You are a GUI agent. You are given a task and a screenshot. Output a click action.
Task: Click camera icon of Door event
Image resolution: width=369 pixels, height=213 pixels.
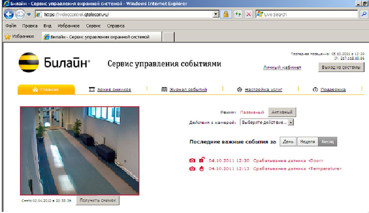(x=192, y=160)
